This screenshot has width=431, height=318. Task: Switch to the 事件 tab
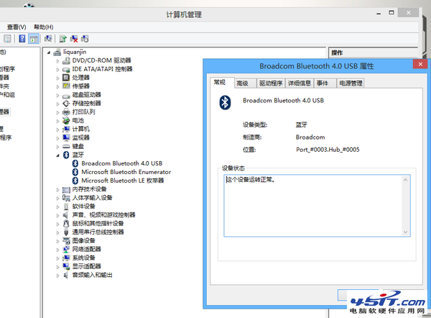[x=325, y=83]
